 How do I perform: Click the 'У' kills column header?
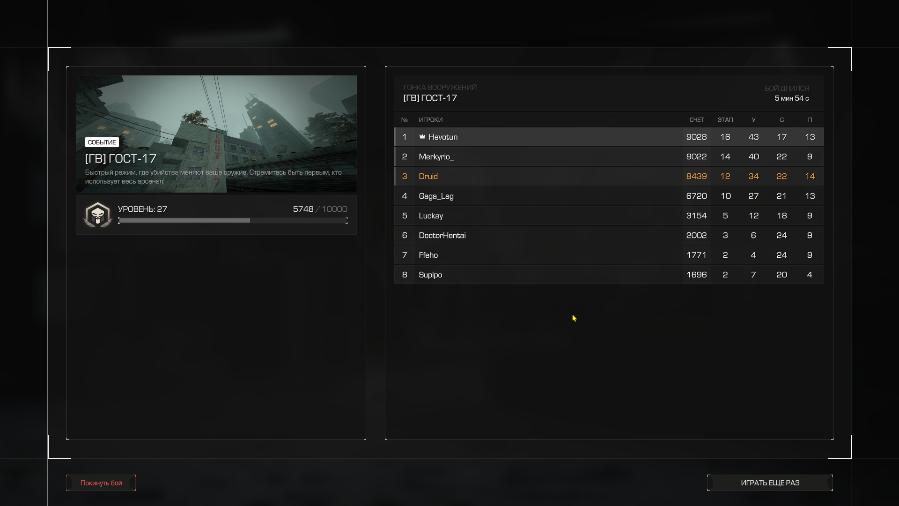[x=753, y=120]
